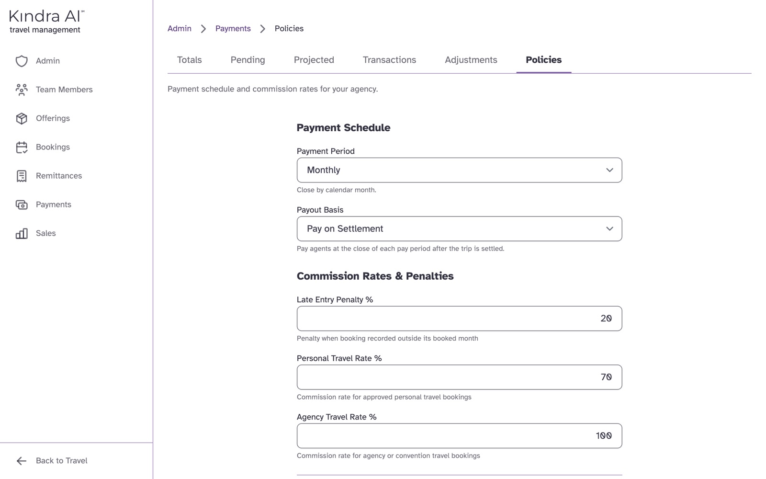Click the Back to Travel label

(61, 461)
